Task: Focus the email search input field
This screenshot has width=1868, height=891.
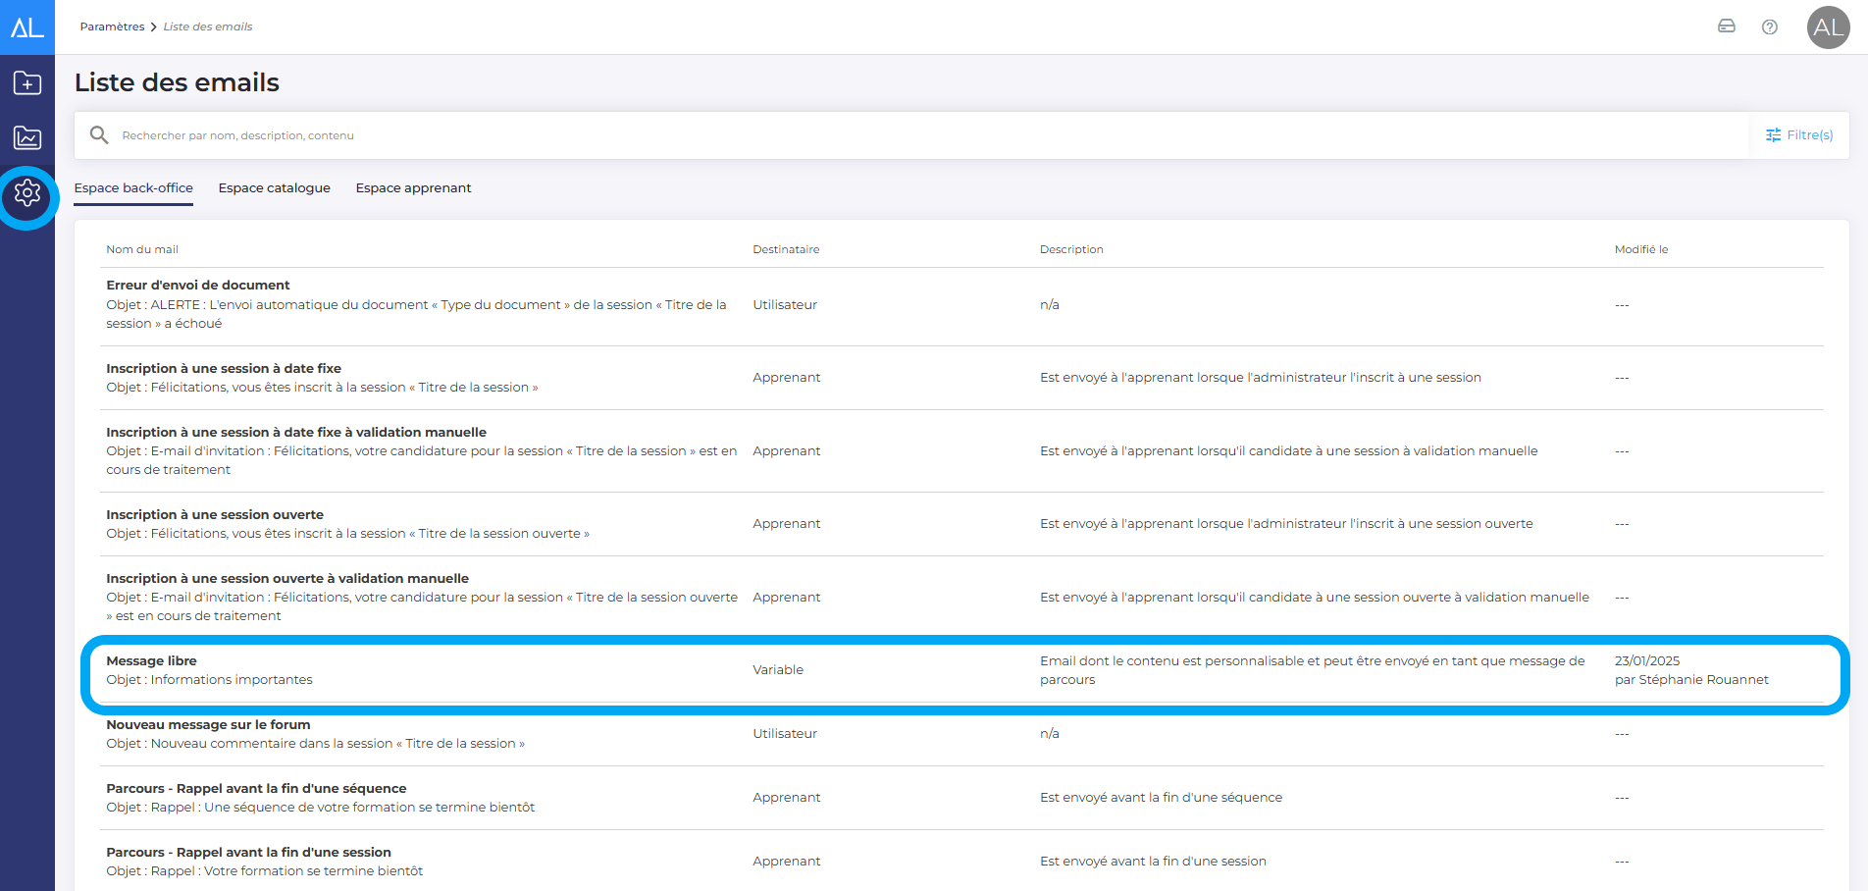Action: (883, 135)
